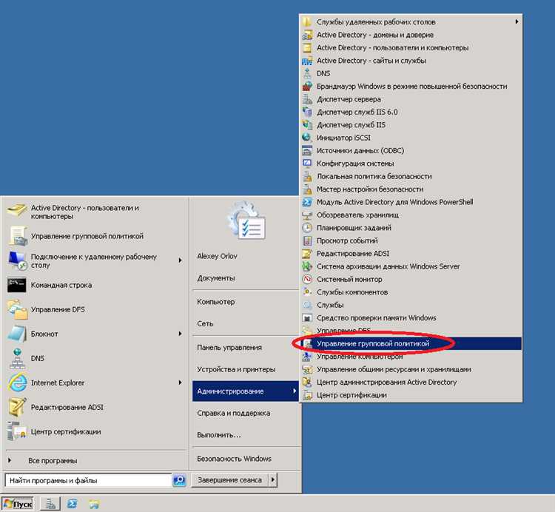Expand Блокнот jump list arrow
555x512 pixels.
click(180, 334)
